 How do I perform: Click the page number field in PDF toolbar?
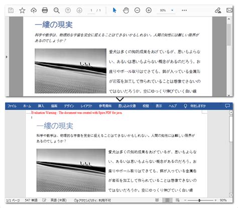pos(91,11)
